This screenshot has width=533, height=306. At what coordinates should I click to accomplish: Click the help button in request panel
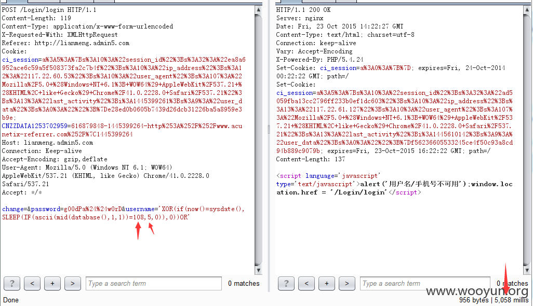pyautogui.click(x=12, y=283)
